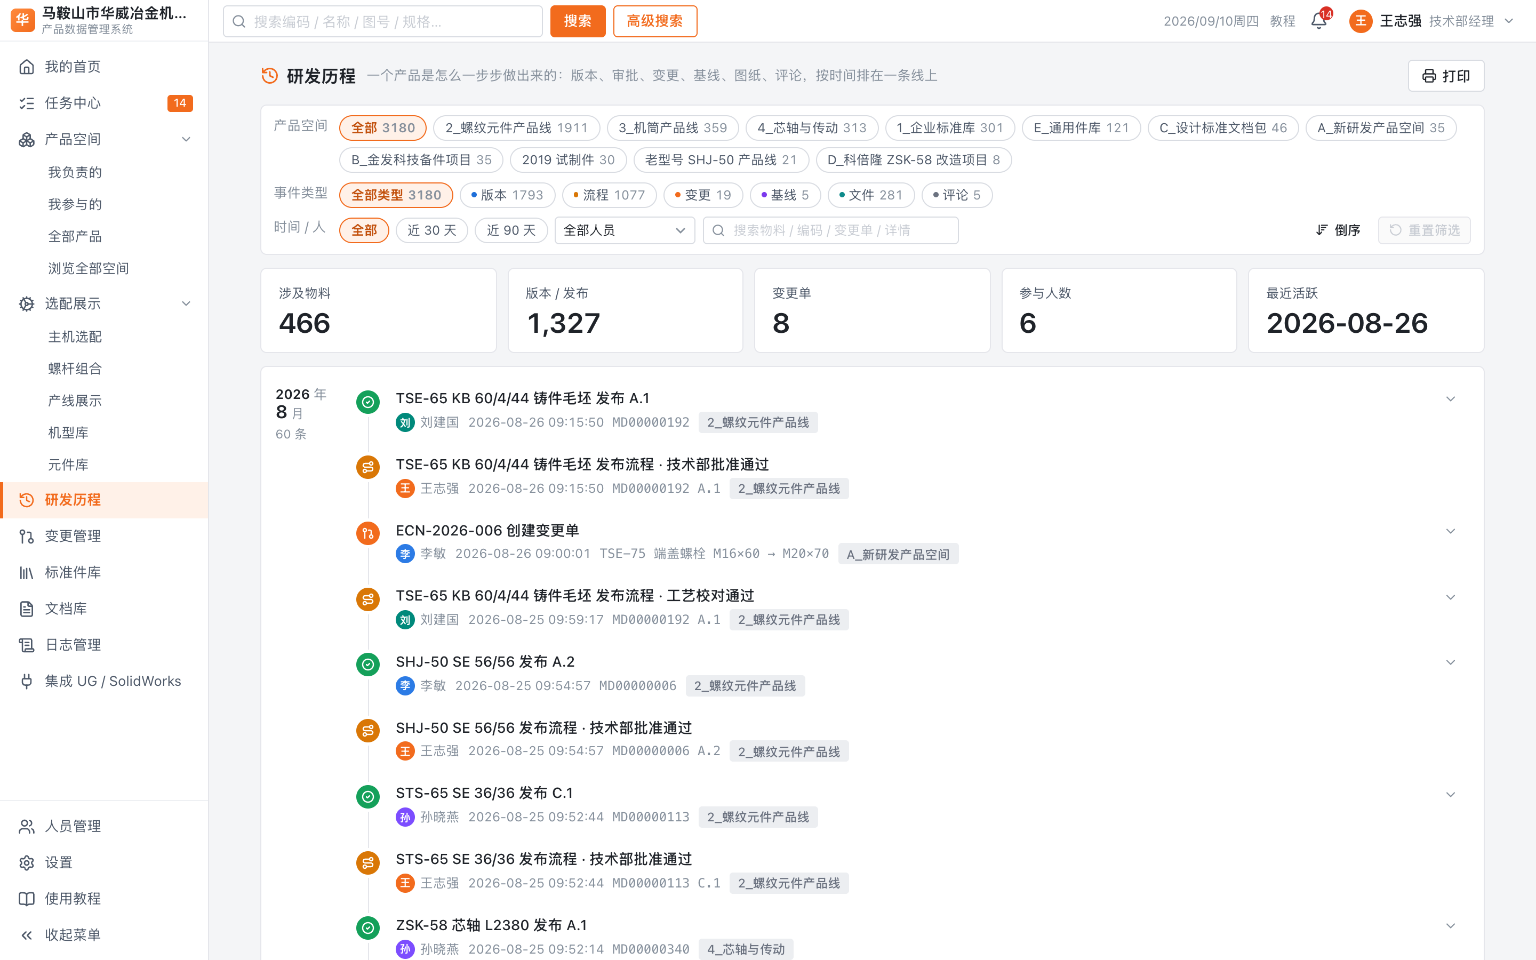1536x960 pixels.
Task: Collapse the 选配展示 sidebar group
Action: coord(186,303)
